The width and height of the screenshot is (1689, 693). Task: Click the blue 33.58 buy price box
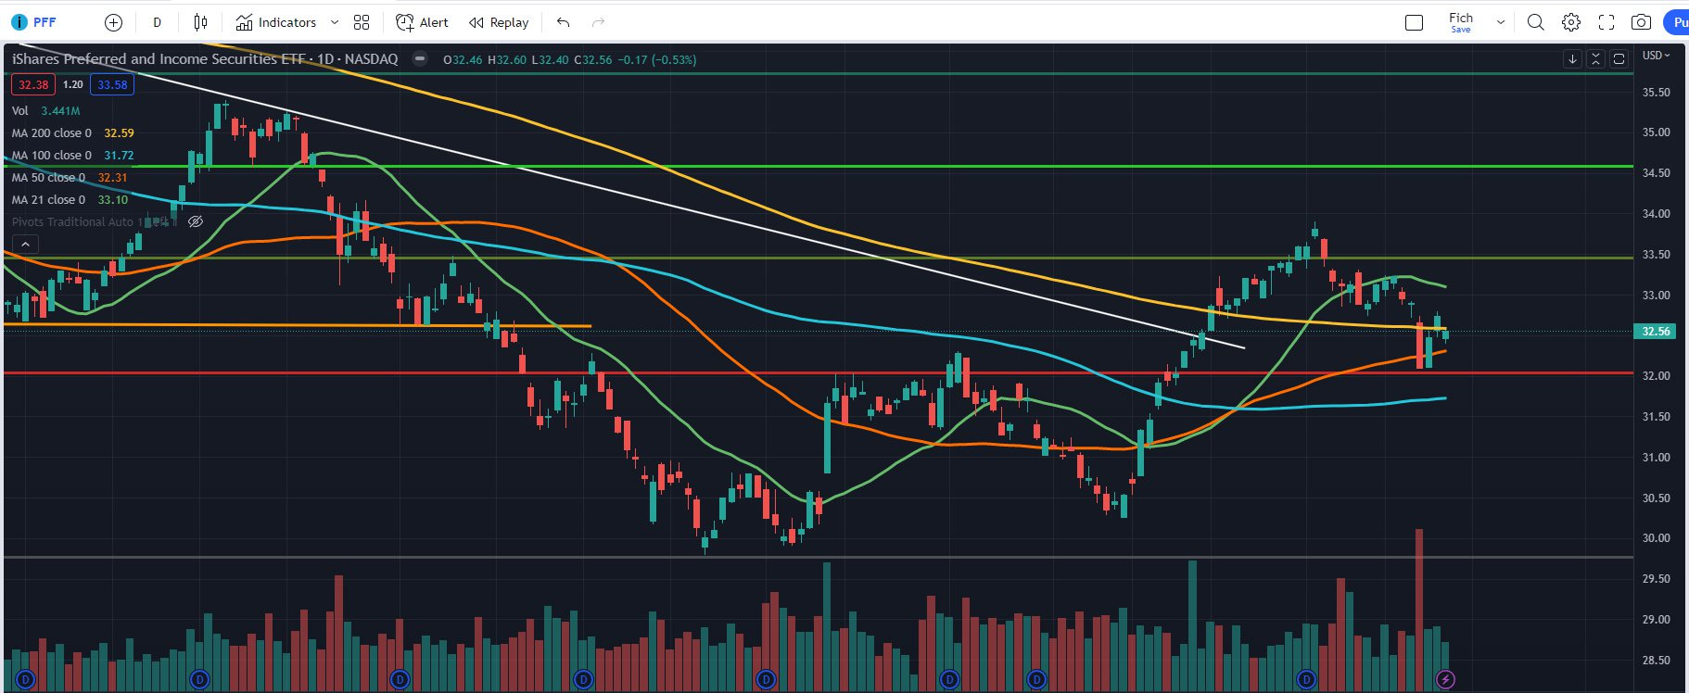(x=112, y=84)
